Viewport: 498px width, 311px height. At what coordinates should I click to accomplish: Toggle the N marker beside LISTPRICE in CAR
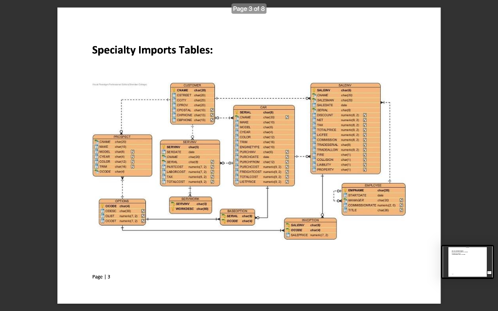pyautogui.click(x=286, y=182)
